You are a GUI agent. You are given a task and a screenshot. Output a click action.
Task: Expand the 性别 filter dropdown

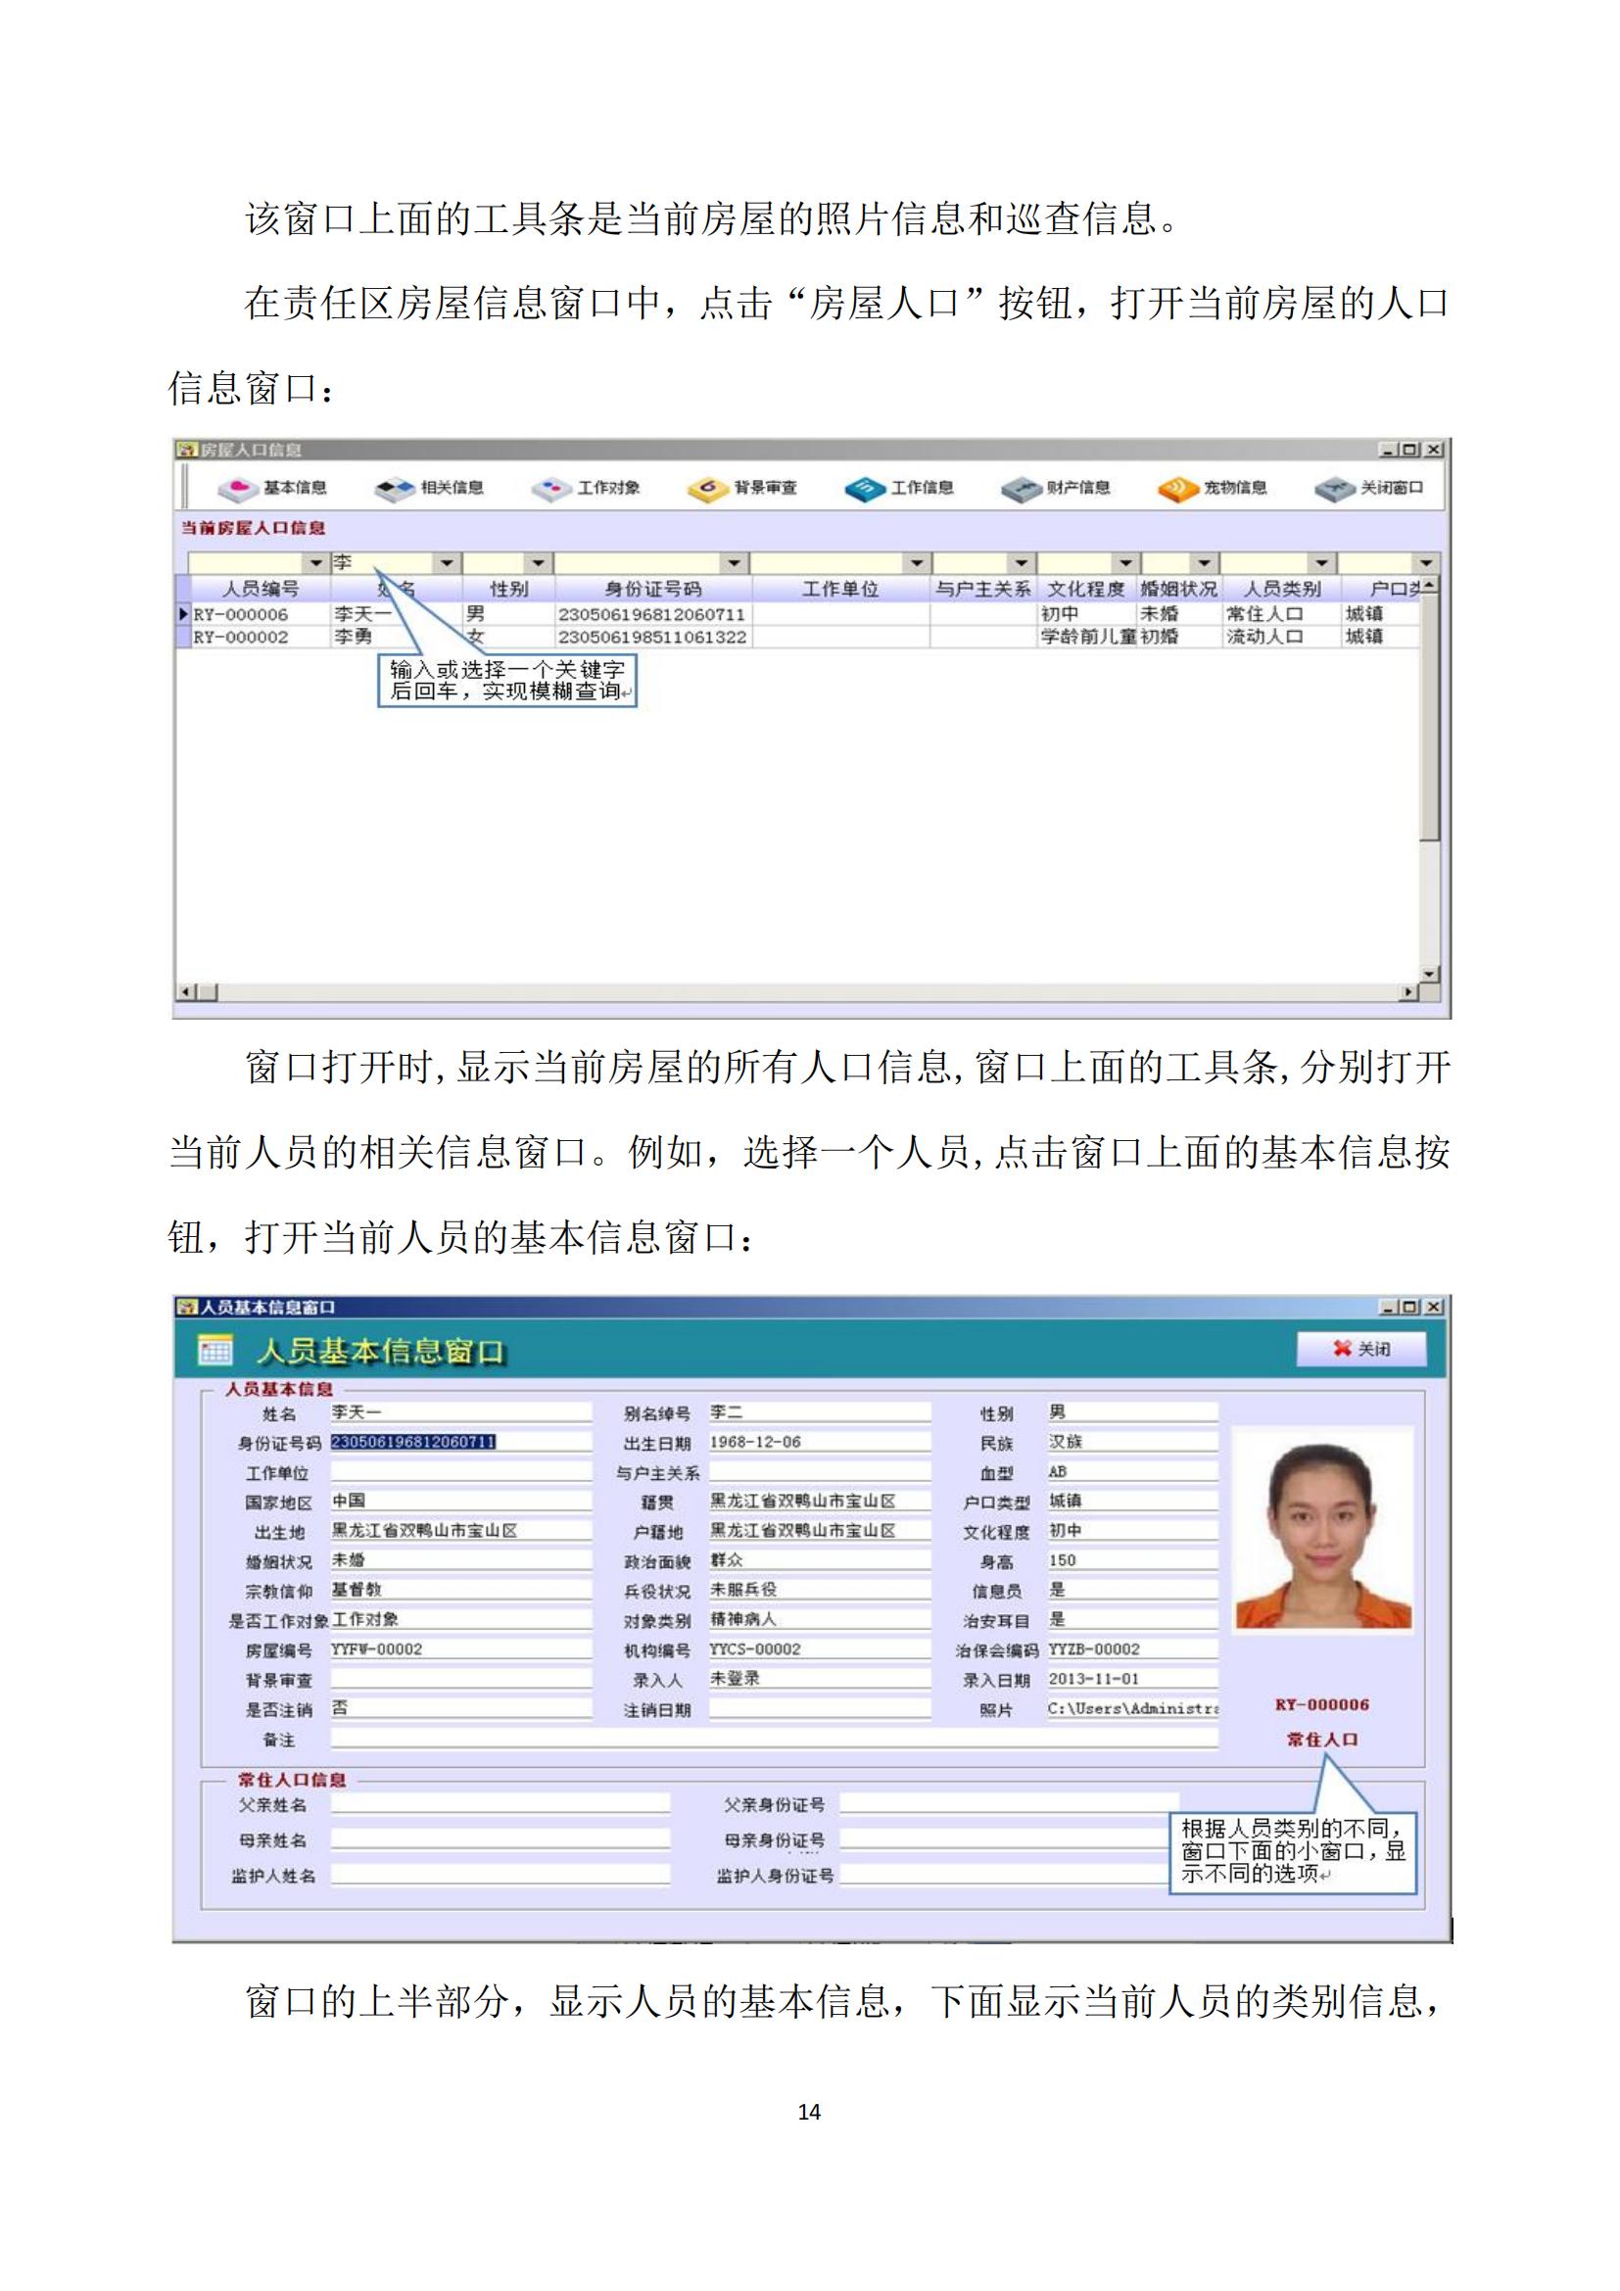coord(539,564)
